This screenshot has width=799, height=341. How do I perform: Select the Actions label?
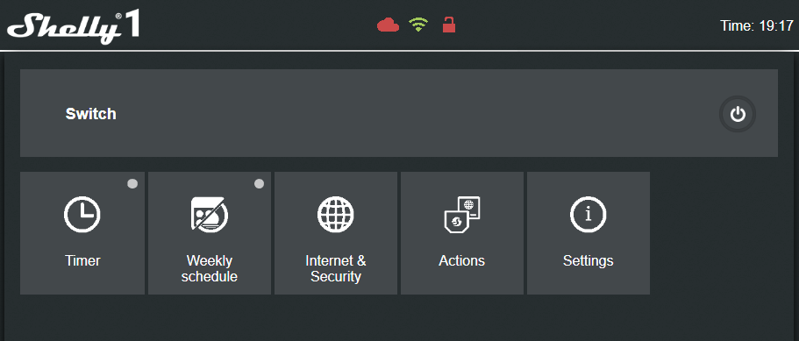pyautogui.click(x=461, y=261)
